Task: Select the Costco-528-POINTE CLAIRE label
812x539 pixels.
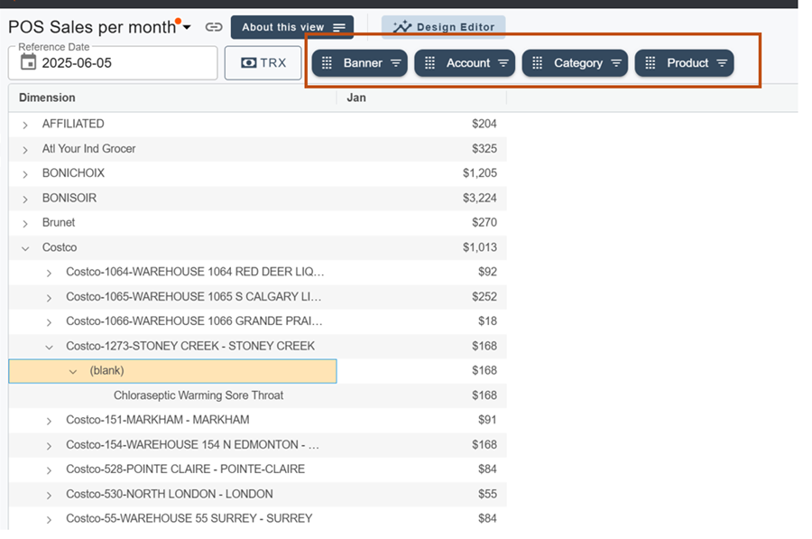Action: point(185,469)
